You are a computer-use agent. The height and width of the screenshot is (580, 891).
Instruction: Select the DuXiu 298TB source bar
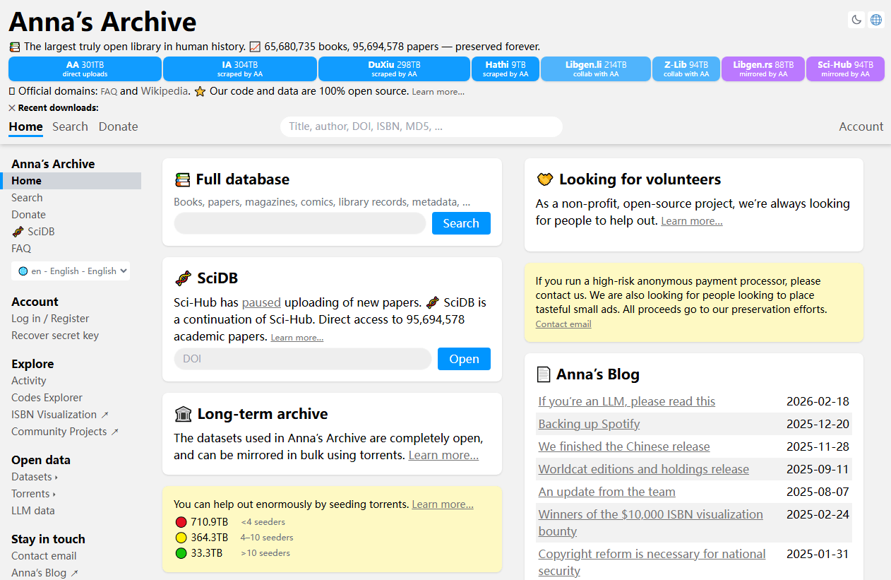[394, 69]
